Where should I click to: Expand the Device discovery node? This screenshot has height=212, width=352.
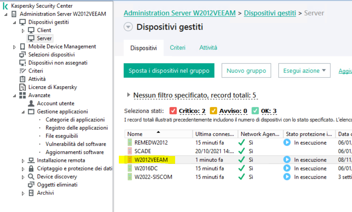coord(23,177)
